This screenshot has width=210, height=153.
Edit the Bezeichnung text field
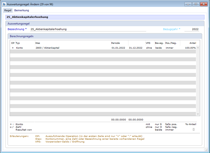[x=87, y=29]
